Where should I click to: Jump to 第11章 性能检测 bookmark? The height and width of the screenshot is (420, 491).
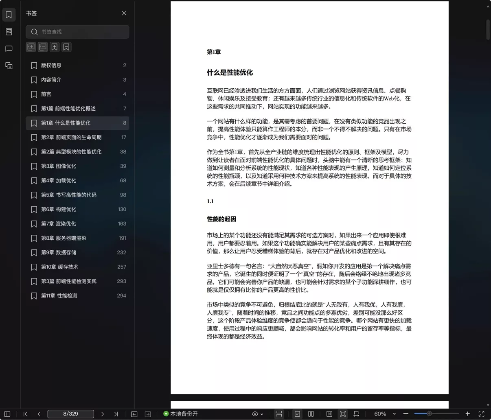point(61,295)
